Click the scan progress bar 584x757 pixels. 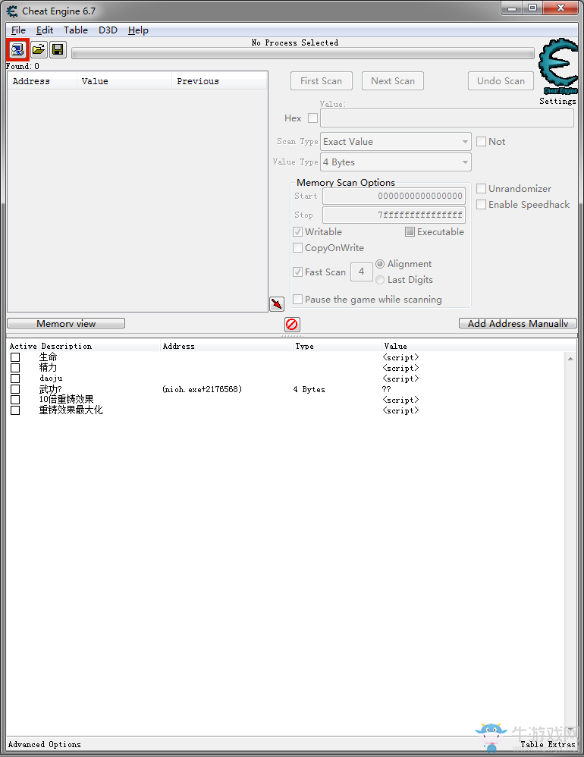(x=303, y=53)
